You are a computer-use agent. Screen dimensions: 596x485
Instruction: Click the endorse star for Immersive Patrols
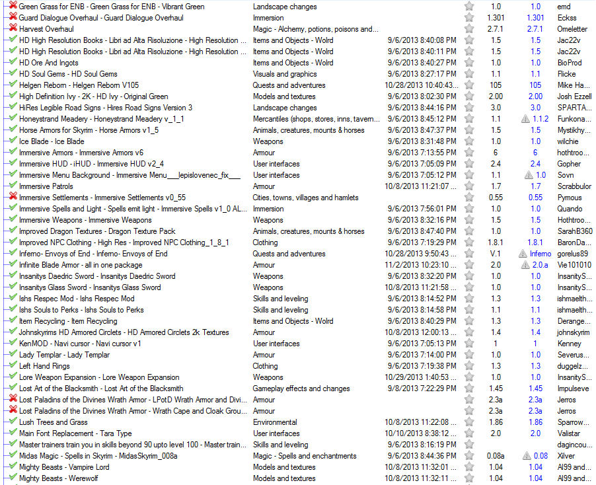469,186
